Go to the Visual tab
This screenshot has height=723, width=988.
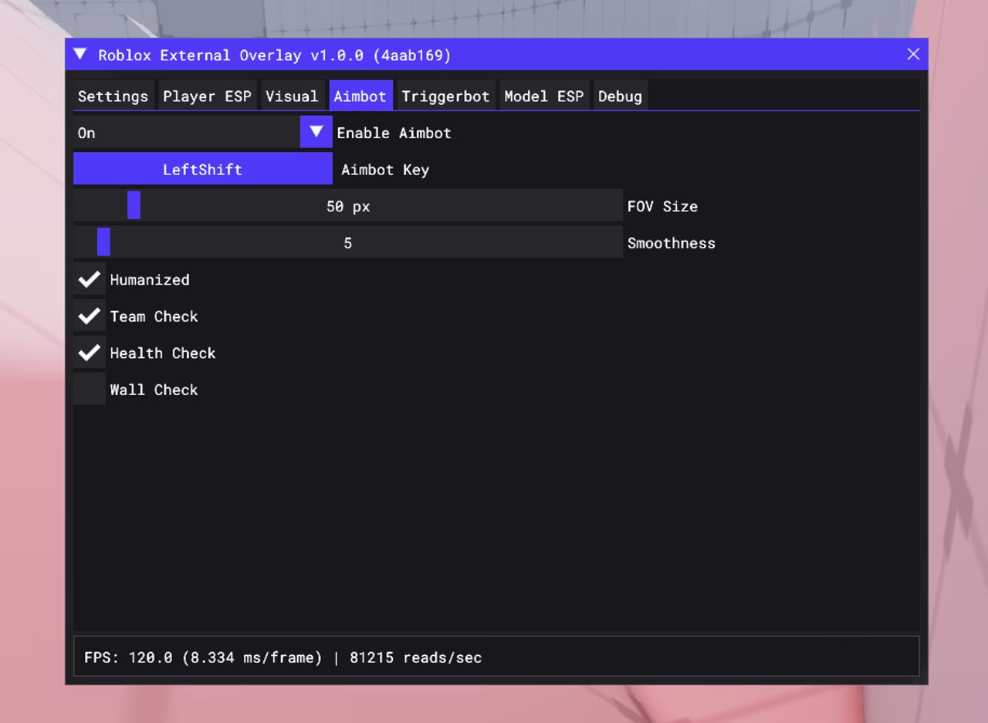click(x=292, y=96)
